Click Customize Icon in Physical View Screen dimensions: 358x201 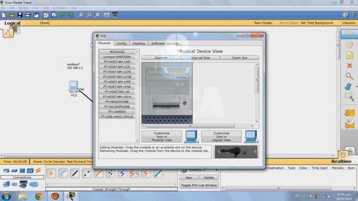[x=162, y=136]
